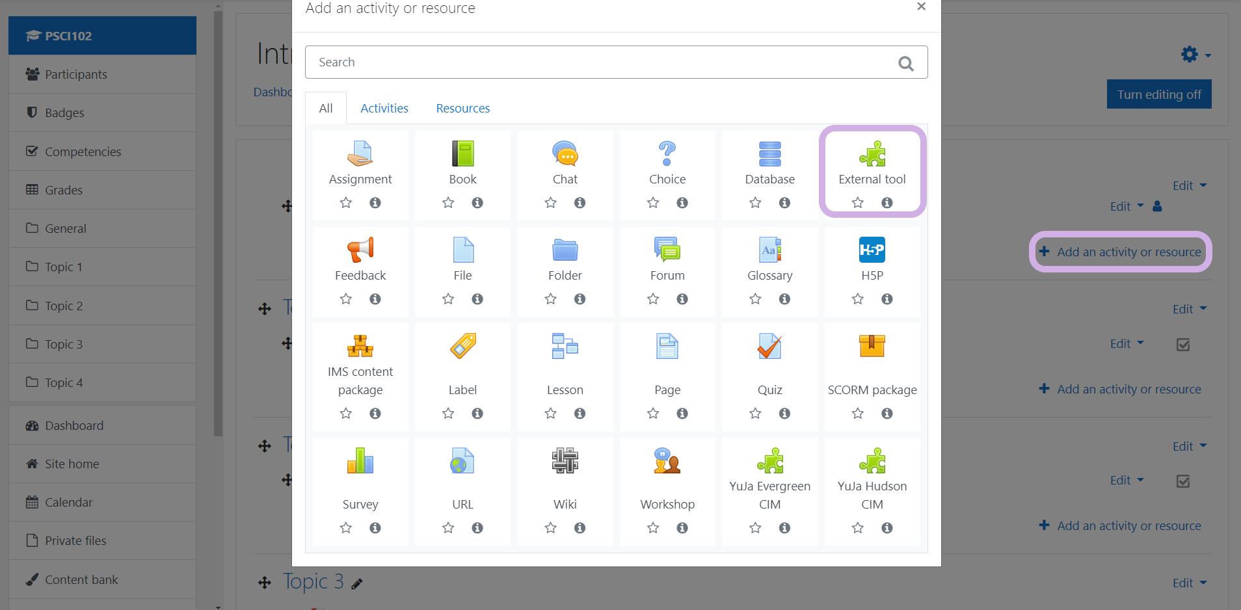Pick the Forum activity icon

[667, 250]
